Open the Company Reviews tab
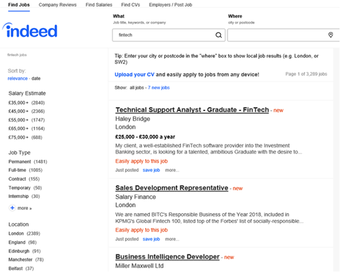The height and width of the screenshot is (272, 340). (58, 5)
